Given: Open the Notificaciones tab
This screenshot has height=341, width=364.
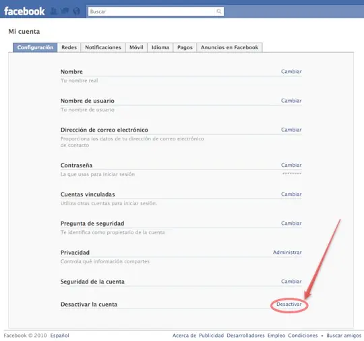Looking at the screenshot, I should (x=103, y=47).
